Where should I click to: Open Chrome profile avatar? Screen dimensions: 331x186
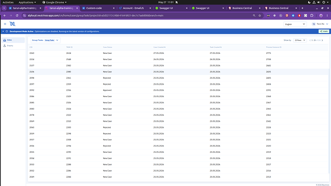point(321,15)
